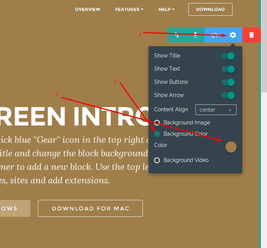The width and height of the screenshot is (267, 248).
Task: Turn off Show Buttons switch
Action: click(228, 82)
